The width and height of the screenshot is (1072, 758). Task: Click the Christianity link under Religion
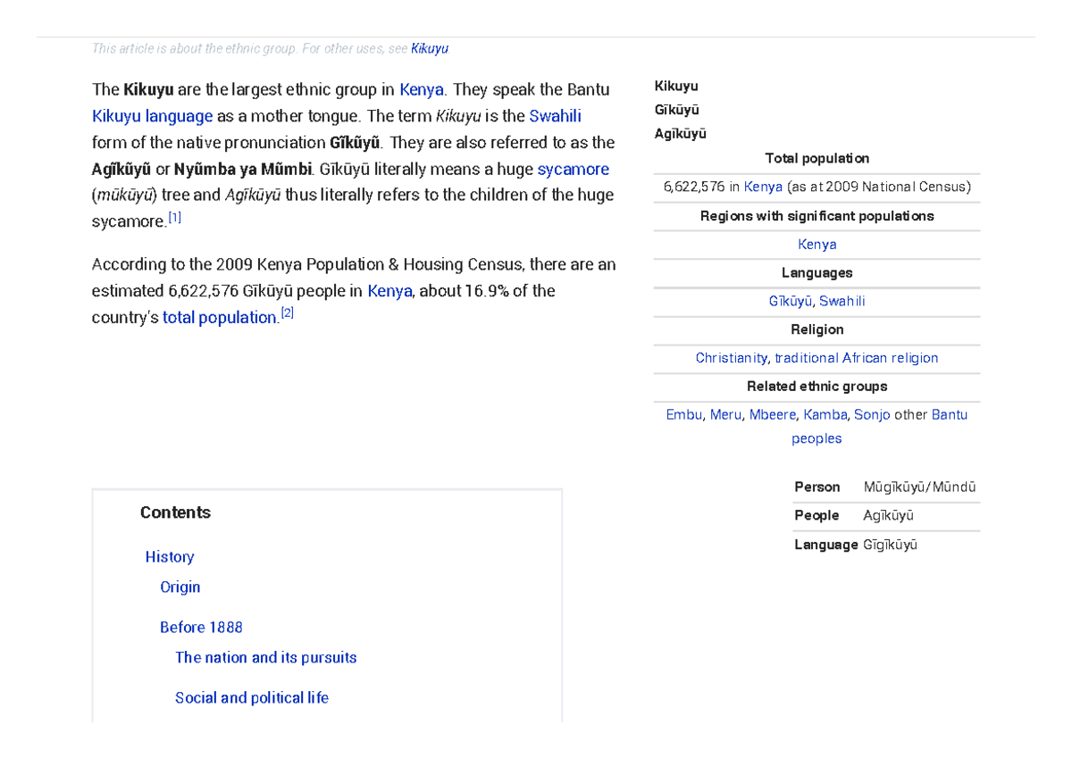tap(732, 357)
